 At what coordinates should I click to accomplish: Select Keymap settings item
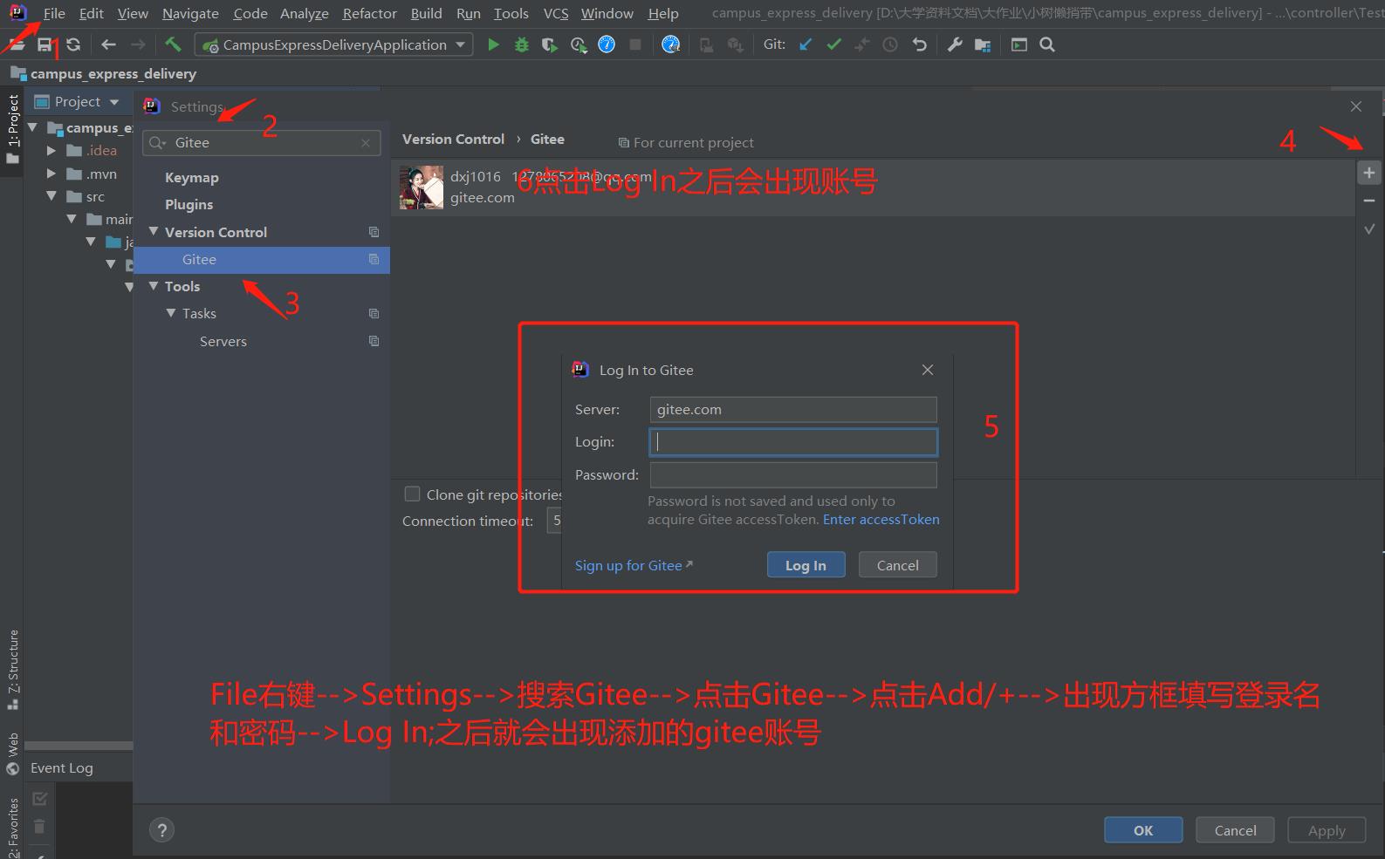[192, 178]
